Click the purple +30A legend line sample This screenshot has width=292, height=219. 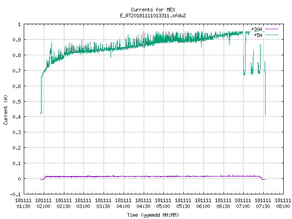pos(271,29)
